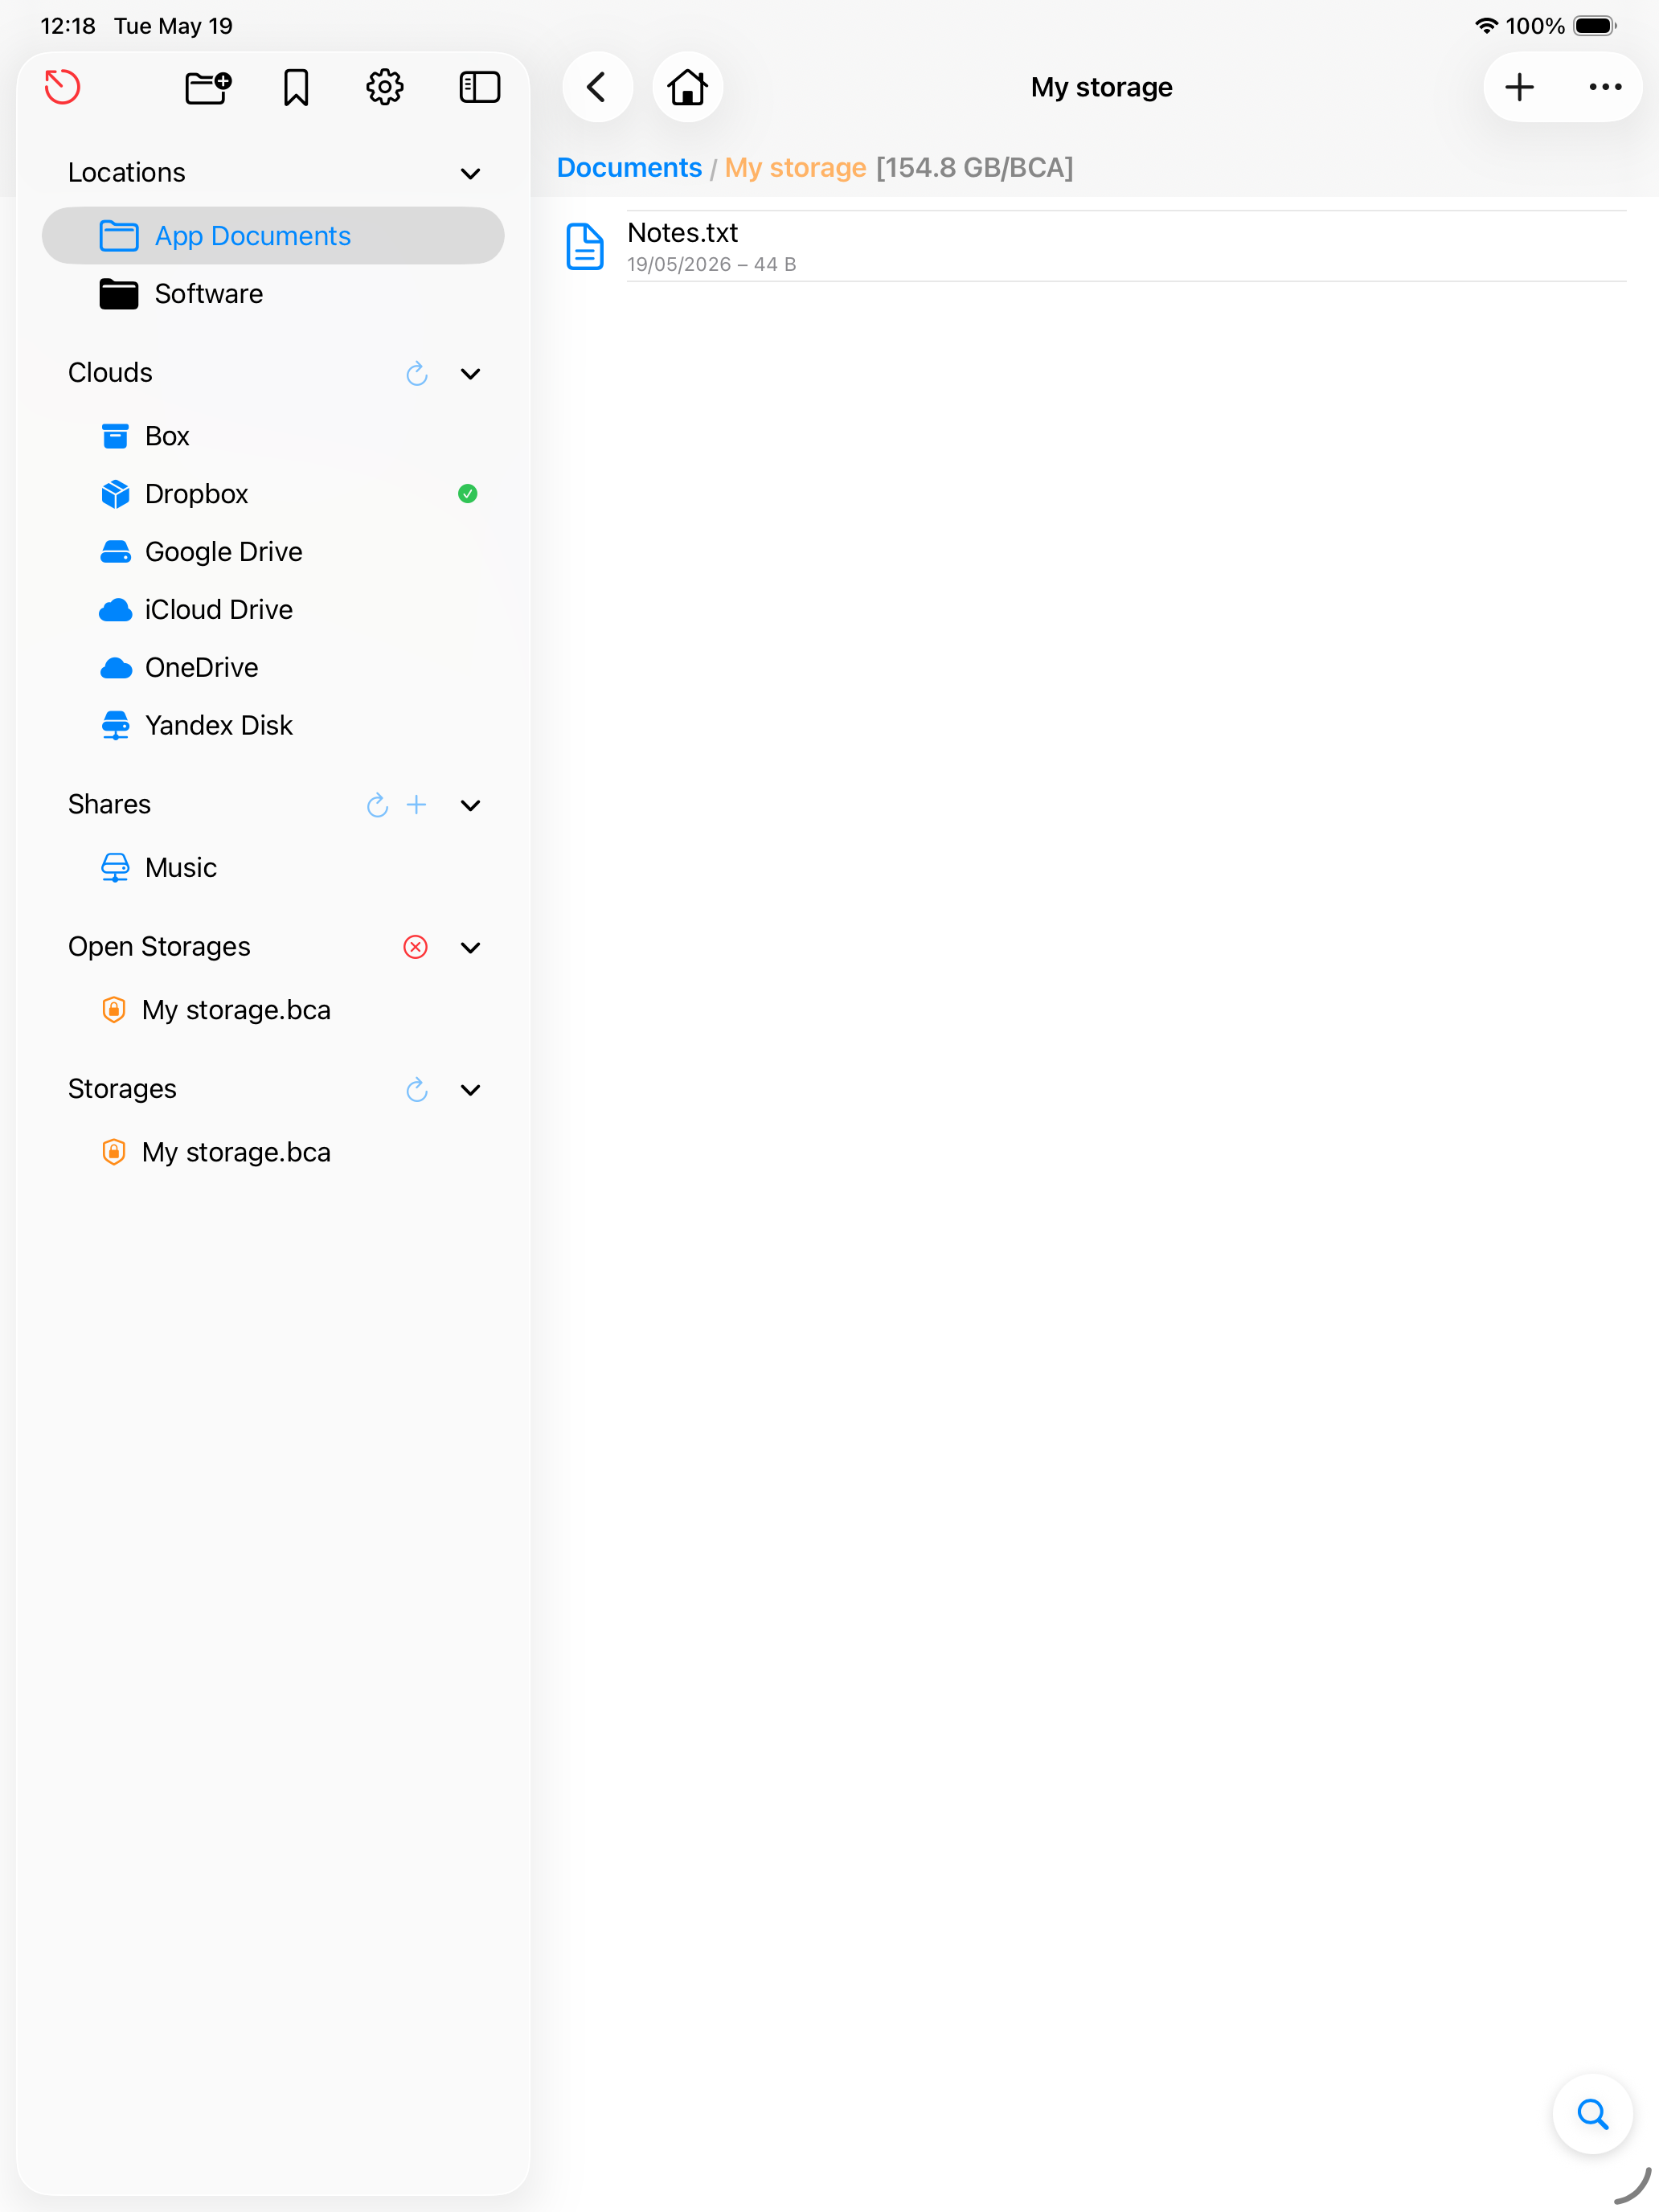The image size is (1659, 2212).
Task: Click the 12:18 clock in status bar
Action: pyautogui.click(x=68, y=26)
